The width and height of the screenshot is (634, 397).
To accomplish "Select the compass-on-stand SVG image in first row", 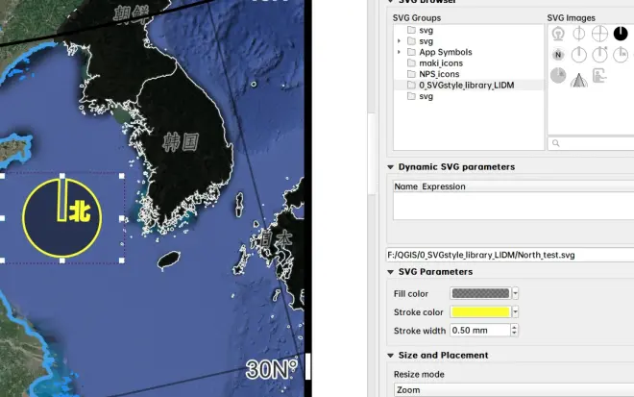I will click(558, 34).
